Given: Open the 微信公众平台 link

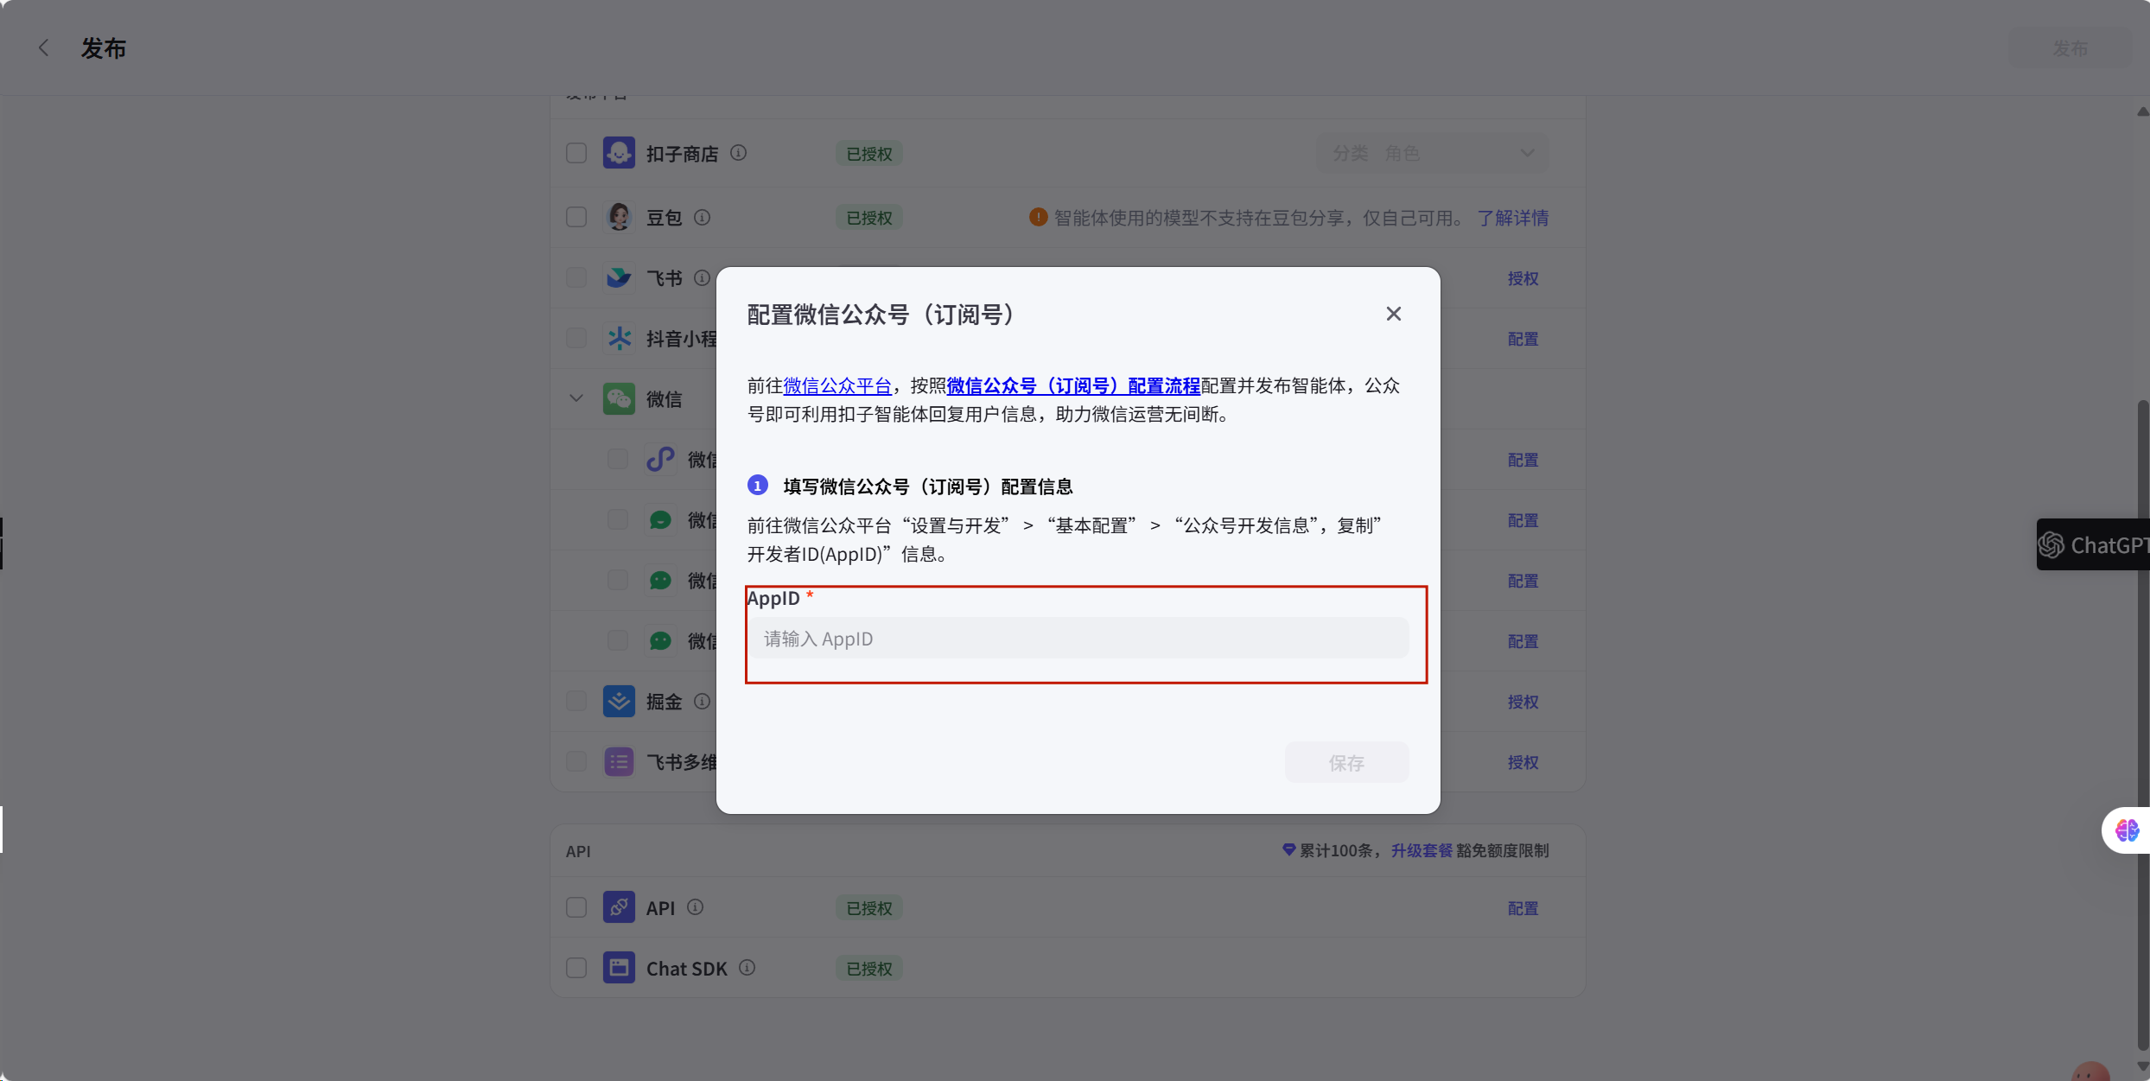Looking at the screenshot, I should (836, 385).
